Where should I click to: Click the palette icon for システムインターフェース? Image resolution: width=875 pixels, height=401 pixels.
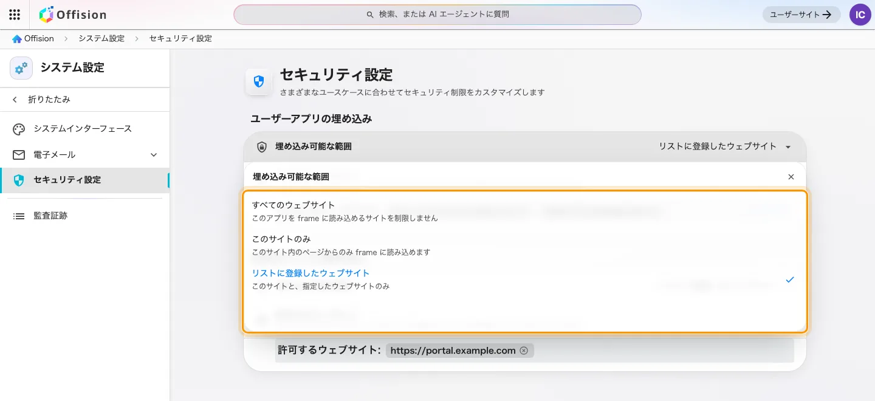[x=19, y=129]
